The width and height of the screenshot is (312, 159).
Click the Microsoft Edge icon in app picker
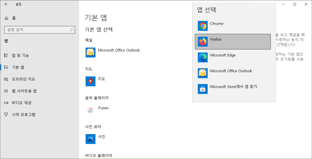pyautogui.click(x=203, y=57)
